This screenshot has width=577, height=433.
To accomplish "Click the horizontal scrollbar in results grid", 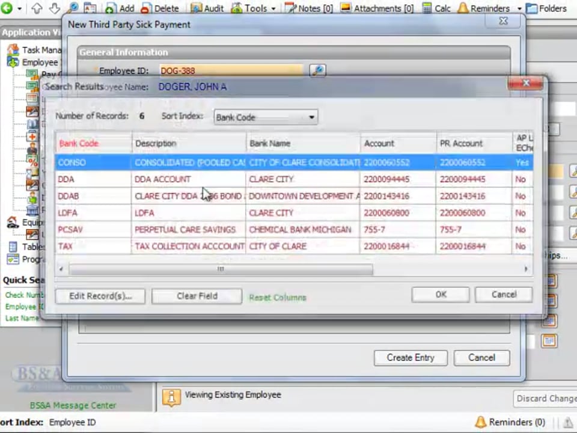I will coord(221,269).
